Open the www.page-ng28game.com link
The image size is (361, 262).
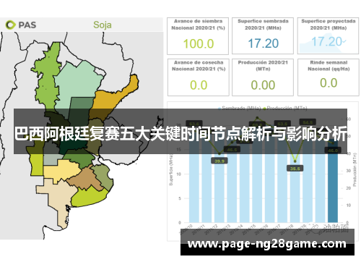[x=266, y=244]
